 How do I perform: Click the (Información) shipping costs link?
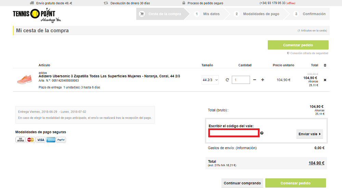(x=246, y=148)
